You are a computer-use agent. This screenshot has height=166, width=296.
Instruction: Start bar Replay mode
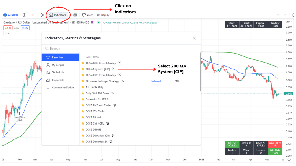tap(103, 15)
